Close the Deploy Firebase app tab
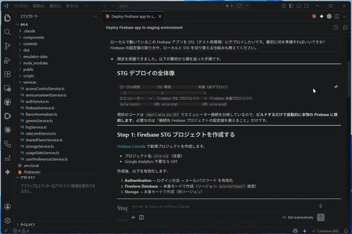This screenshot has width=352, height=234. 160,16
